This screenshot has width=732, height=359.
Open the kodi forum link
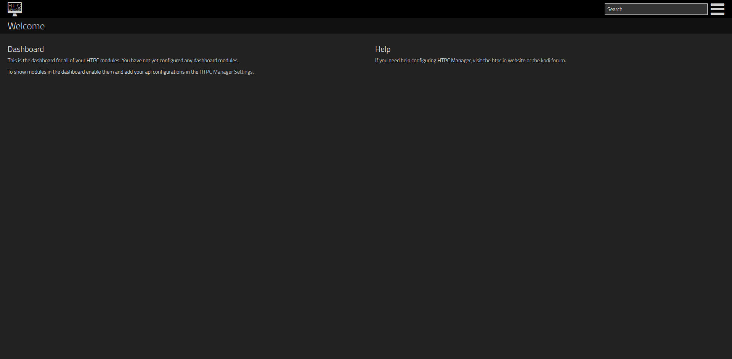553,60
